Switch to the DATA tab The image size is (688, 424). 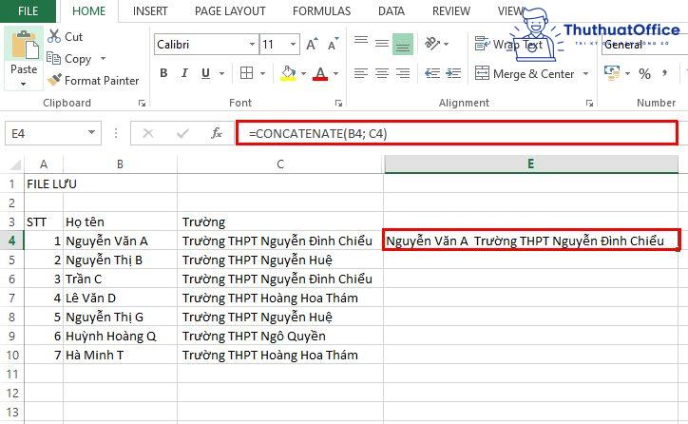(392, 11)
